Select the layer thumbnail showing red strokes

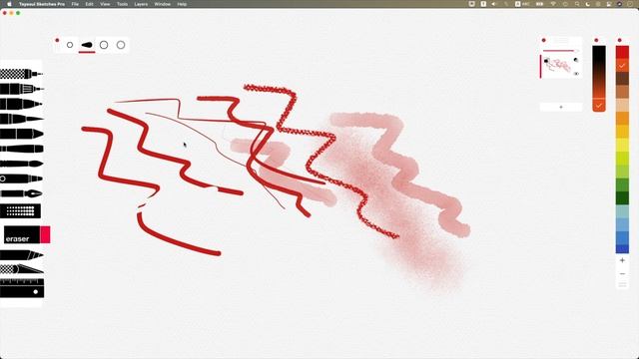561,67
